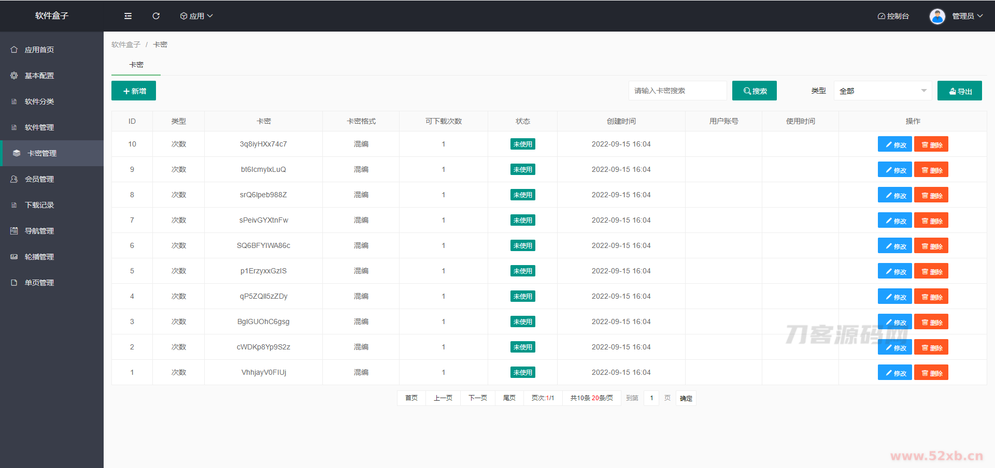995x468 pixels.
Task: Go to 会员管理 in sidebar
Action: point(39,179)
